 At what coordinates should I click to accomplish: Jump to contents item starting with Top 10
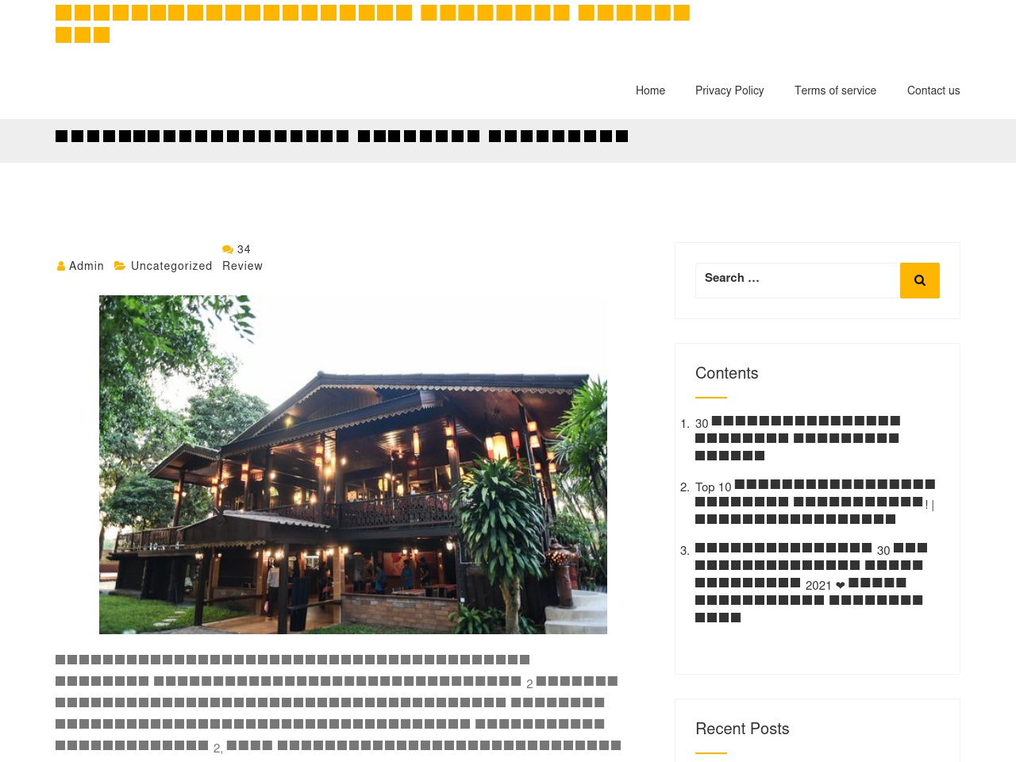[x=815, y=502]
